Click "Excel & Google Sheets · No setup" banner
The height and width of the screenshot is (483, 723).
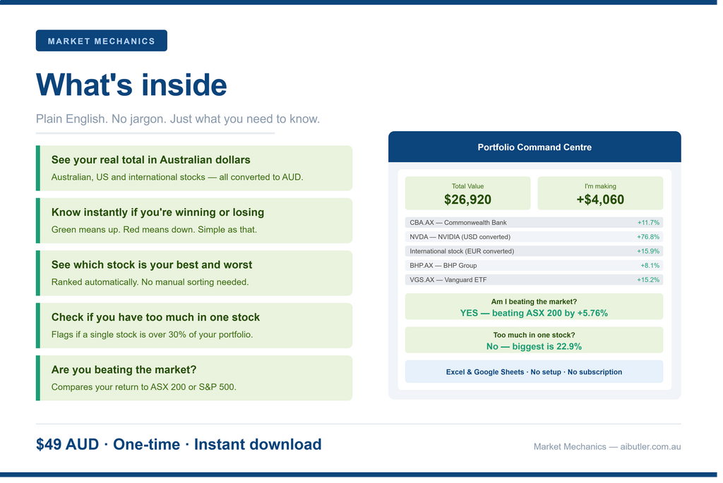[534, 372]
